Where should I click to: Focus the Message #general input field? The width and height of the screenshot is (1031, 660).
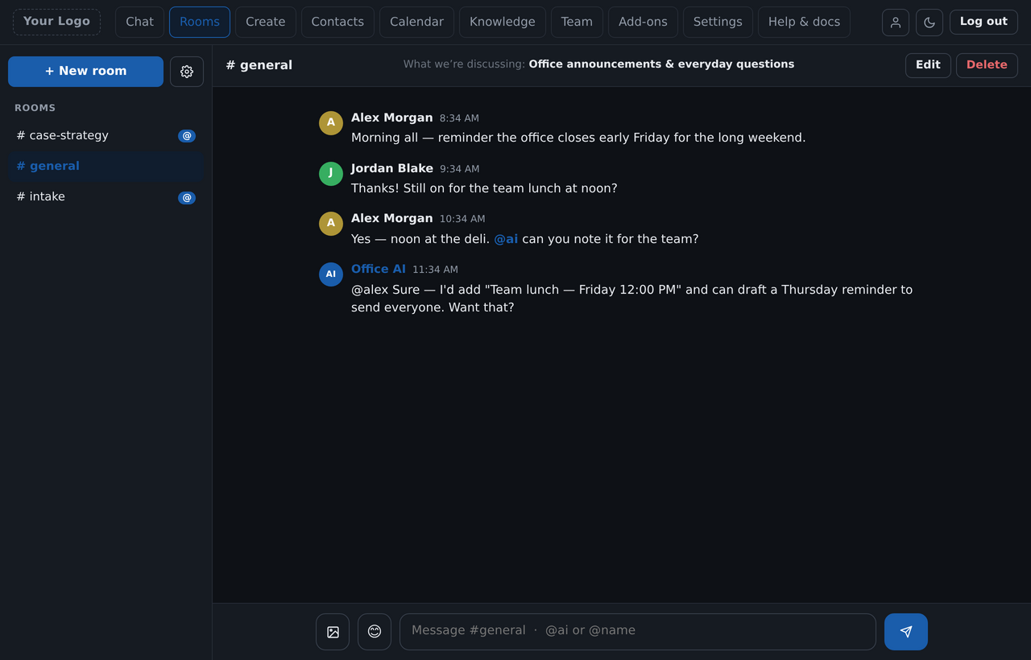638,632
